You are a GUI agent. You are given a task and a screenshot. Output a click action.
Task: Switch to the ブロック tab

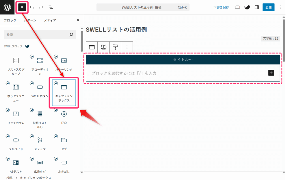pyautogui.click(x=10, y=20)
